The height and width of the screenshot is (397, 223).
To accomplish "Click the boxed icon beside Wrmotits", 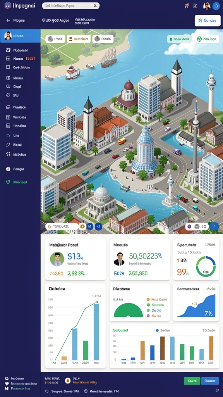I will point(8,117).
